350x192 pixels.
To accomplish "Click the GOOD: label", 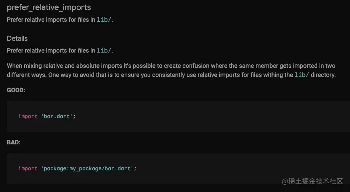I will 16,90.
